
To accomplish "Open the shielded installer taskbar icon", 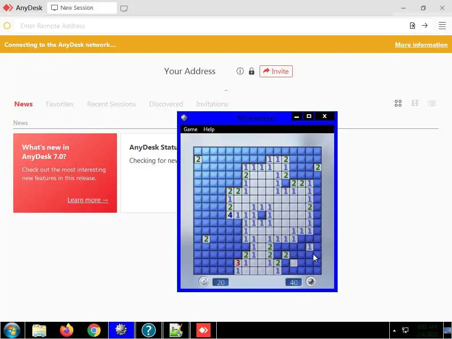I will 176,330.
